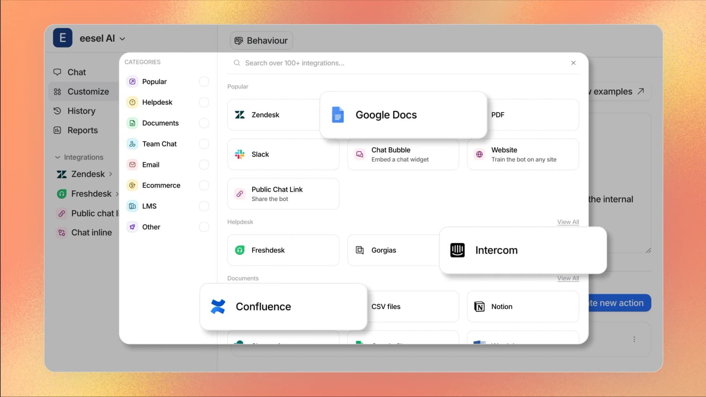This screenshot has width=706, height=397.
Task: Select the Google Docs integration card
Action: tap(403, 115)
